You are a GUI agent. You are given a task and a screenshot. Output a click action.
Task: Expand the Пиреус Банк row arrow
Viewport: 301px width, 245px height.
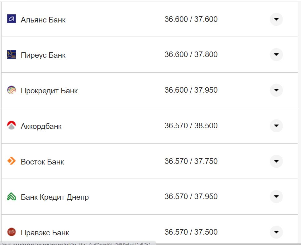[x=276, y=55]
